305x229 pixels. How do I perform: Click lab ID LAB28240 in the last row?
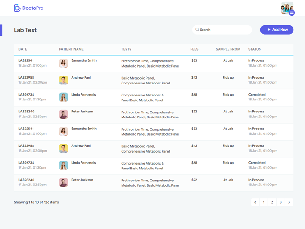point(26,180)
